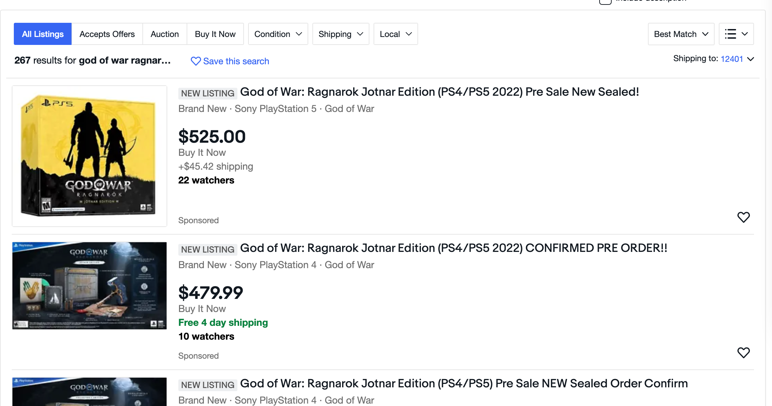
Task: Select the All Listings tab
Action: pyautogui.click(x=43, y=34)
